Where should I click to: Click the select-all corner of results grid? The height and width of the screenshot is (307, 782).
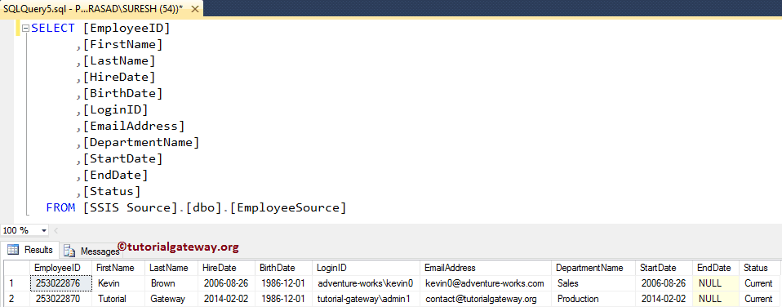[16, 268]
